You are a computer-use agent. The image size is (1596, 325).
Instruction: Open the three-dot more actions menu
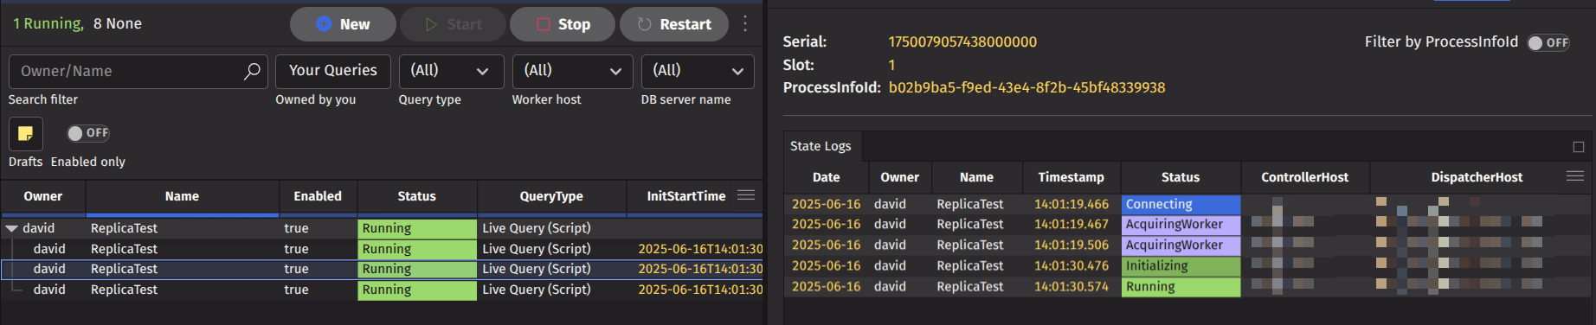pos(745,24)
